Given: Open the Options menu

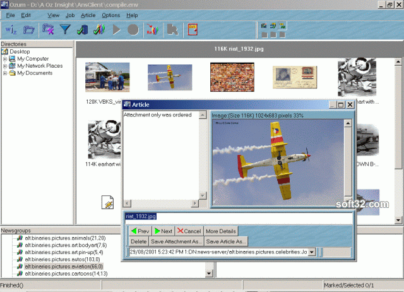Looking at the screenshot, I should point(111,15).
